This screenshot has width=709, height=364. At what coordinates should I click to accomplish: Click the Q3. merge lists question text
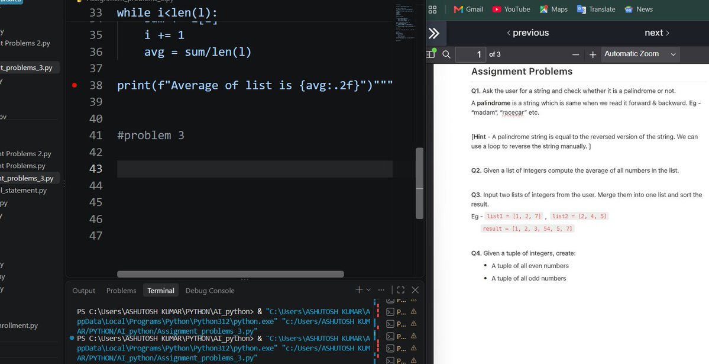(587, 199)
